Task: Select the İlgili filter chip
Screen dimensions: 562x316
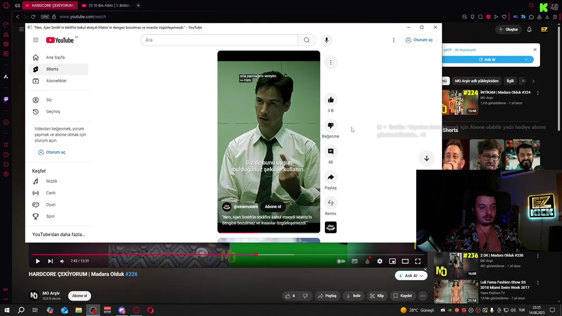Action: pos(510,81)
